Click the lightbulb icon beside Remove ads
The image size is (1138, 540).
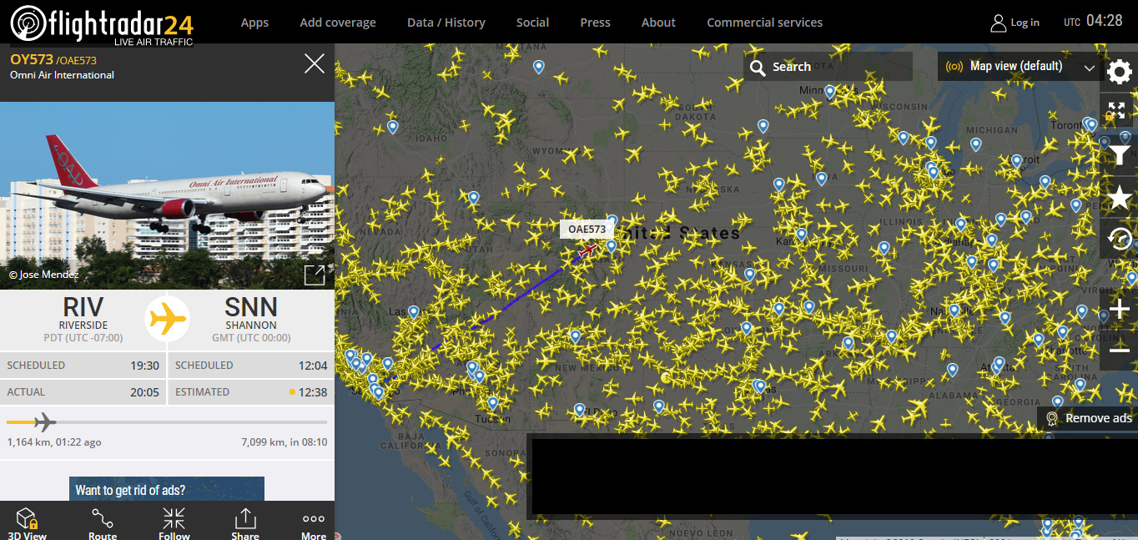tap(1052, 418)
